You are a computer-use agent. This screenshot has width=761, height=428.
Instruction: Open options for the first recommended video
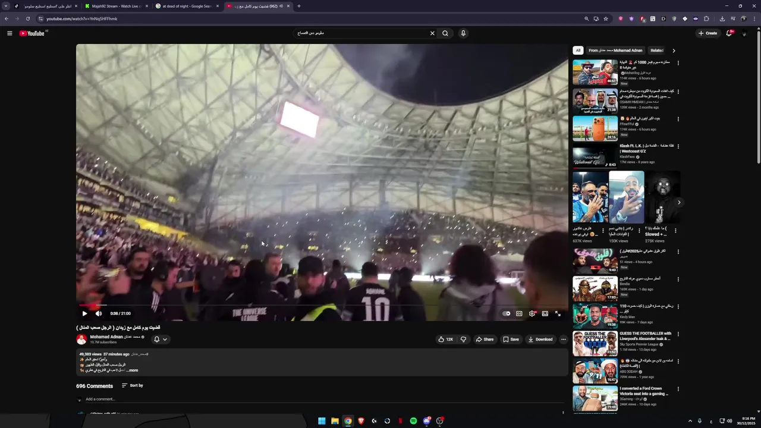678,62
